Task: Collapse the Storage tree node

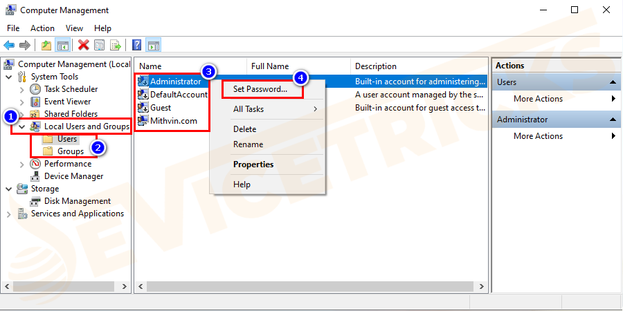Action: (x=9, y=189)
